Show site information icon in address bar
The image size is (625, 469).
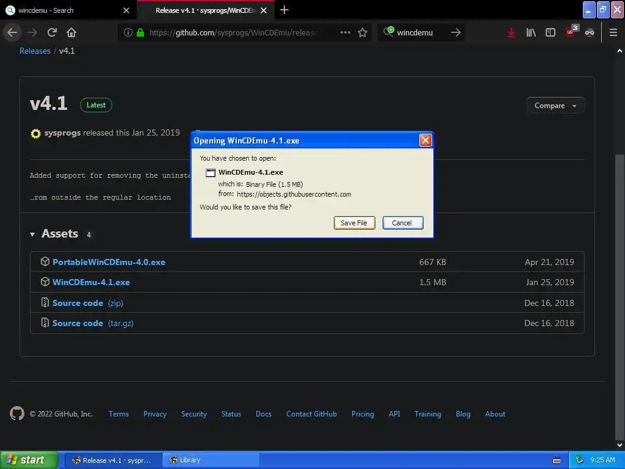coord(128,33)
